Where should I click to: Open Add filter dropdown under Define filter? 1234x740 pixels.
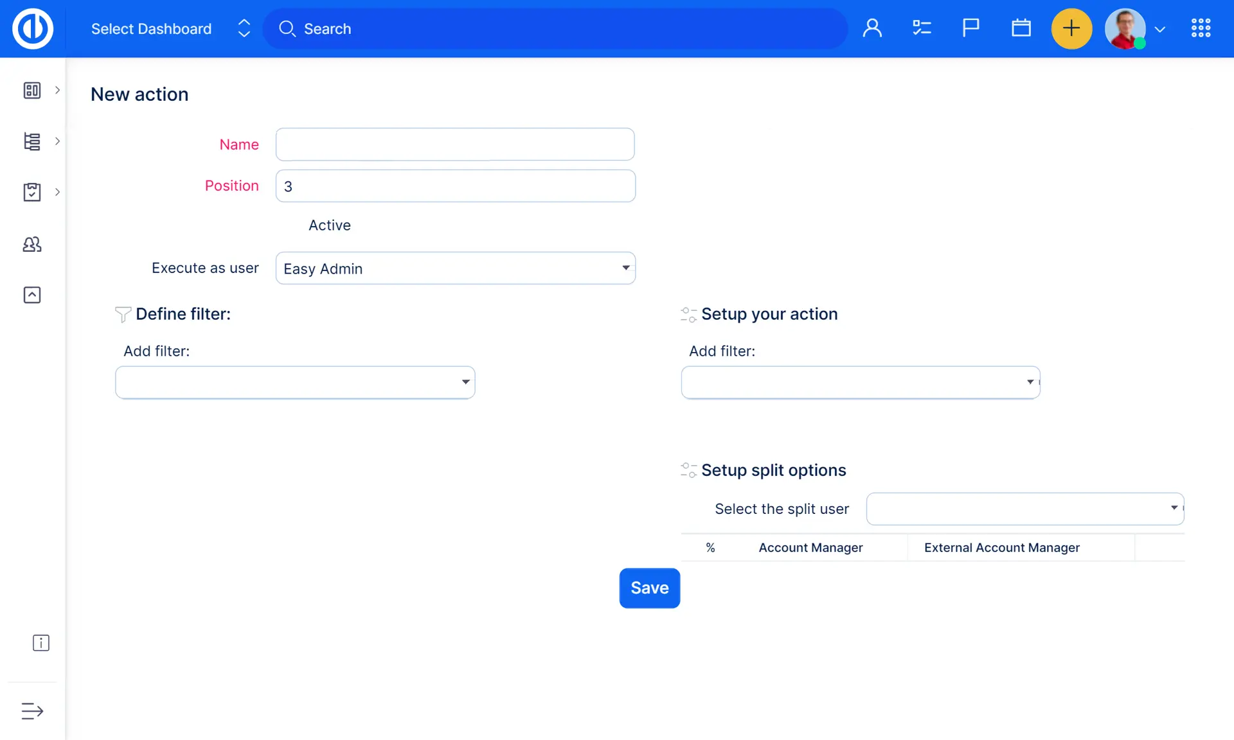click(295, 383)
